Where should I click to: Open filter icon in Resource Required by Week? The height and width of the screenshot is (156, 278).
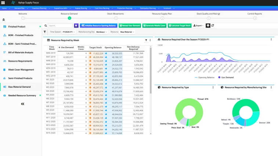146,40
